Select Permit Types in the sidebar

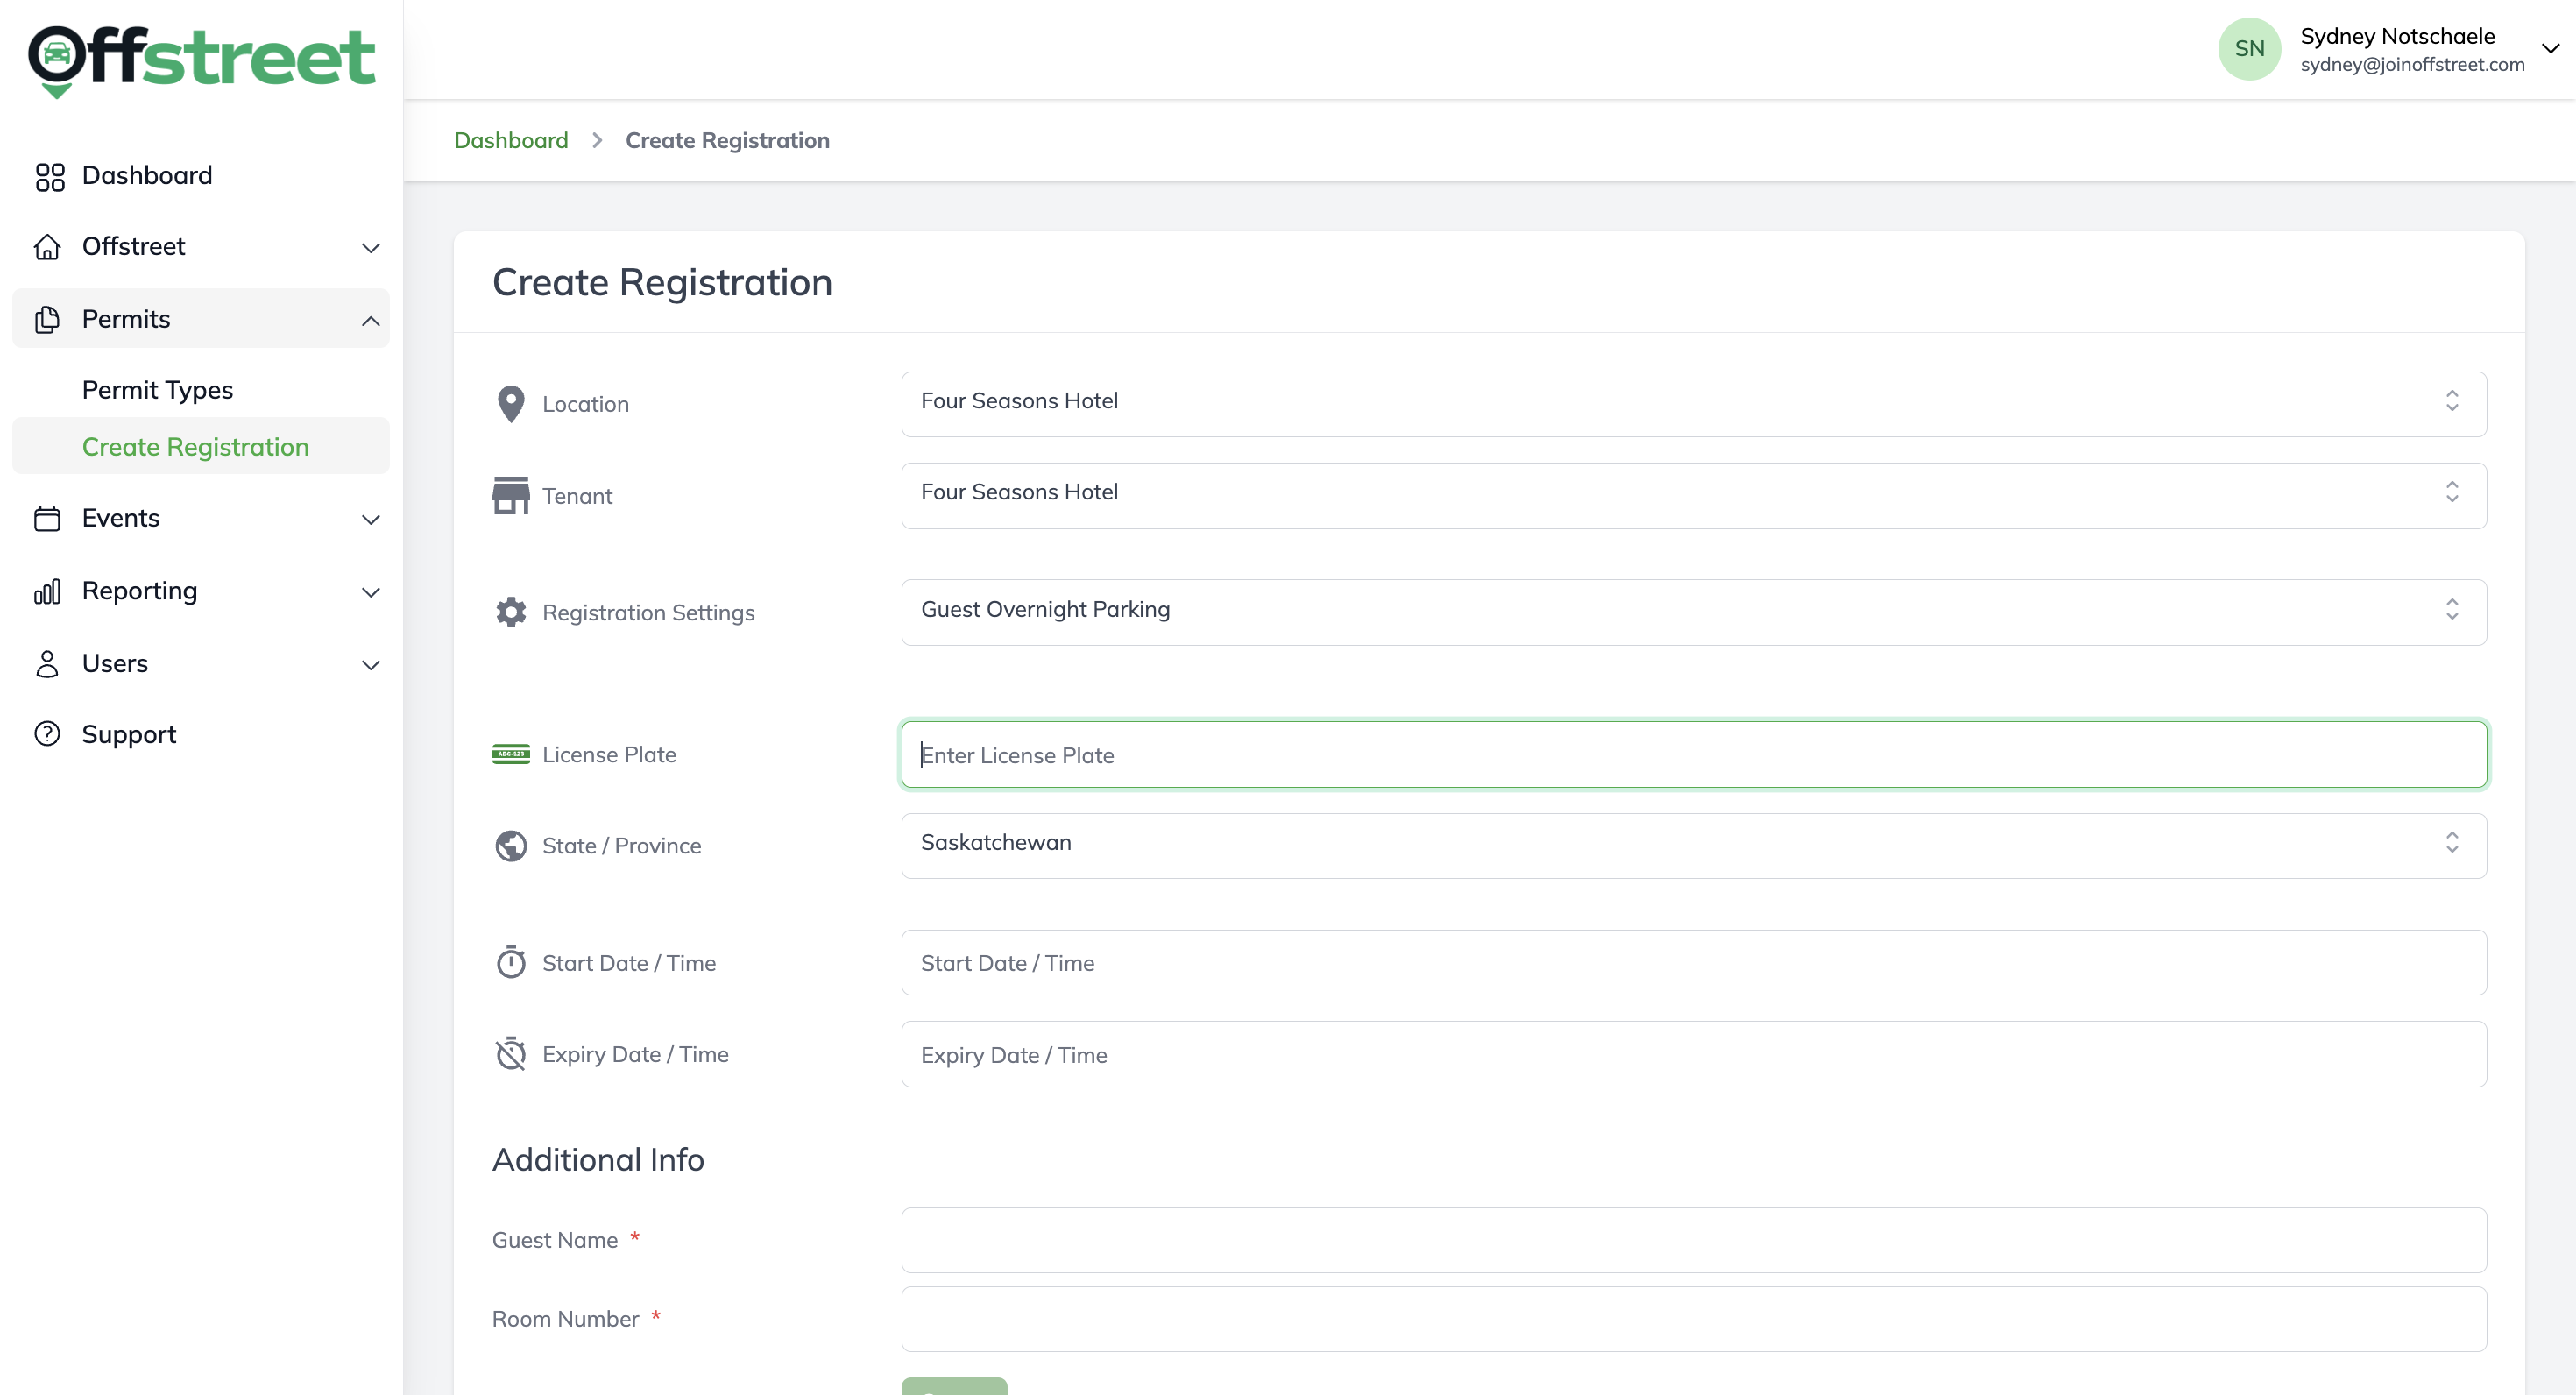point(157,390)
